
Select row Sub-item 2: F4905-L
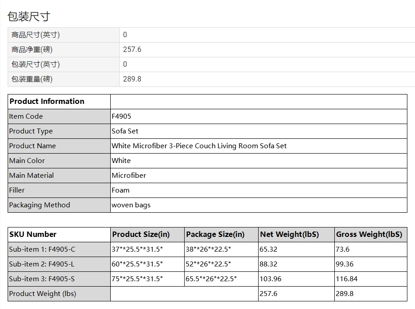[42, 264]
